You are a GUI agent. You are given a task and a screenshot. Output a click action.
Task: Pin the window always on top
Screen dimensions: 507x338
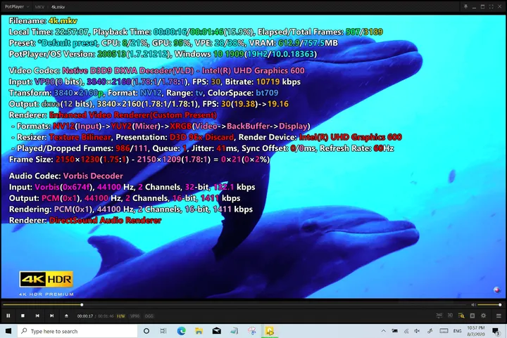tap(465, 6)
